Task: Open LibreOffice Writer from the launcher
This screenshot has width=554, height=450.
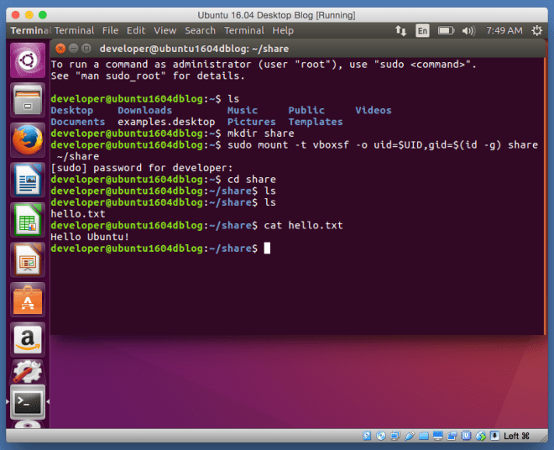Action: coord(27,179)
